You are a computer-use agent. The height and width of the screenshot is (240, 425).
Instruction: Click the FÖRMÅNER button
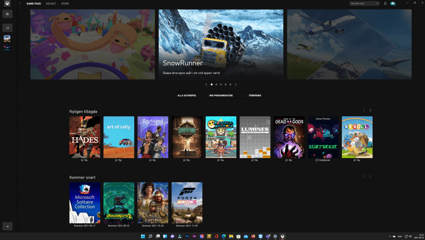point(255,96)
